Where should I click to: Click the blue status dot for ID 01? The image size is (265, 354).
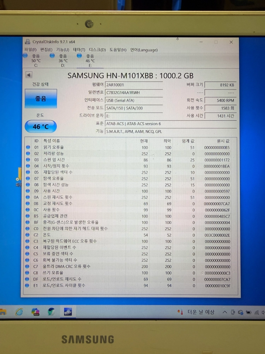(28, 147)
